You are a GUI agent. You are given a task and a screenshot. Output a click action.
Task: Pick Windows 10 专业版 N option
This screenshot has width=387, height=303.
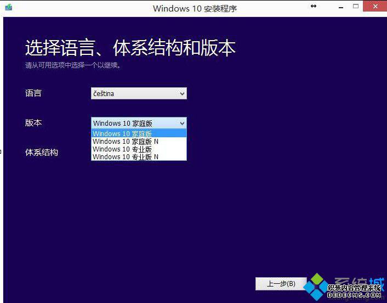[x=139, y=156]
